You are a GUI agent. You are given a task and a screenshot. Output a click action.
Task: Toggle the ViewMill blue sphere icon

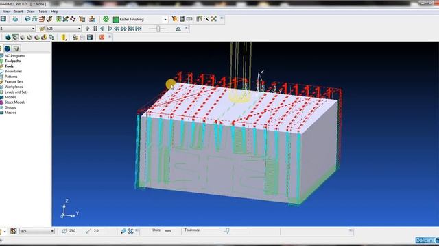[x=8, y=38]
